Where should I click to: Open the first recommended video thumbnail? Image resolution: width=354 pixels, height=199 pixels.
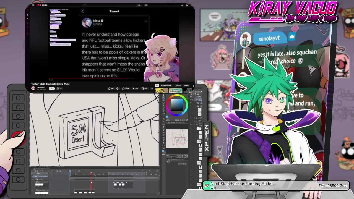162,91
